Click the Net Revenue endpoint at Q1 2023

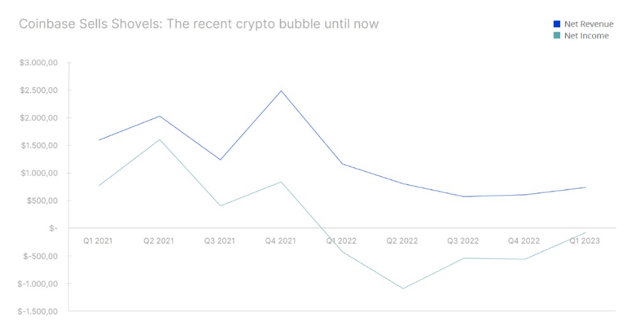(585, 188)
